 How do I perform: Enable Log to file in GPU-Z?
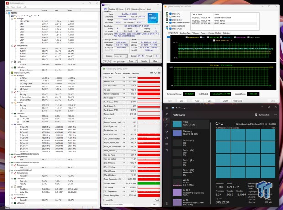tap(105, 200)
